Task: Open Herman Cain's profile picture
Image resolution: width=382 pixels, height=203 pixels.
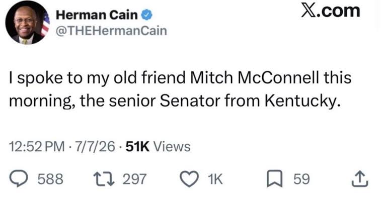Action: tap(28, 23)
